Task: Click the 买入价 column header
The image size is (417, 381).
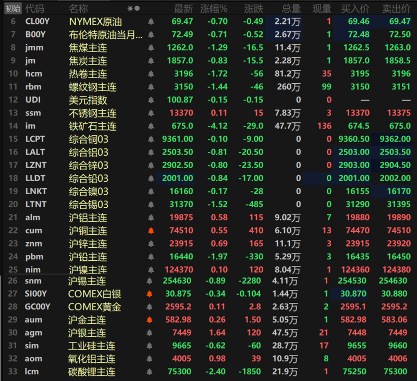Action: click(355, 9)
